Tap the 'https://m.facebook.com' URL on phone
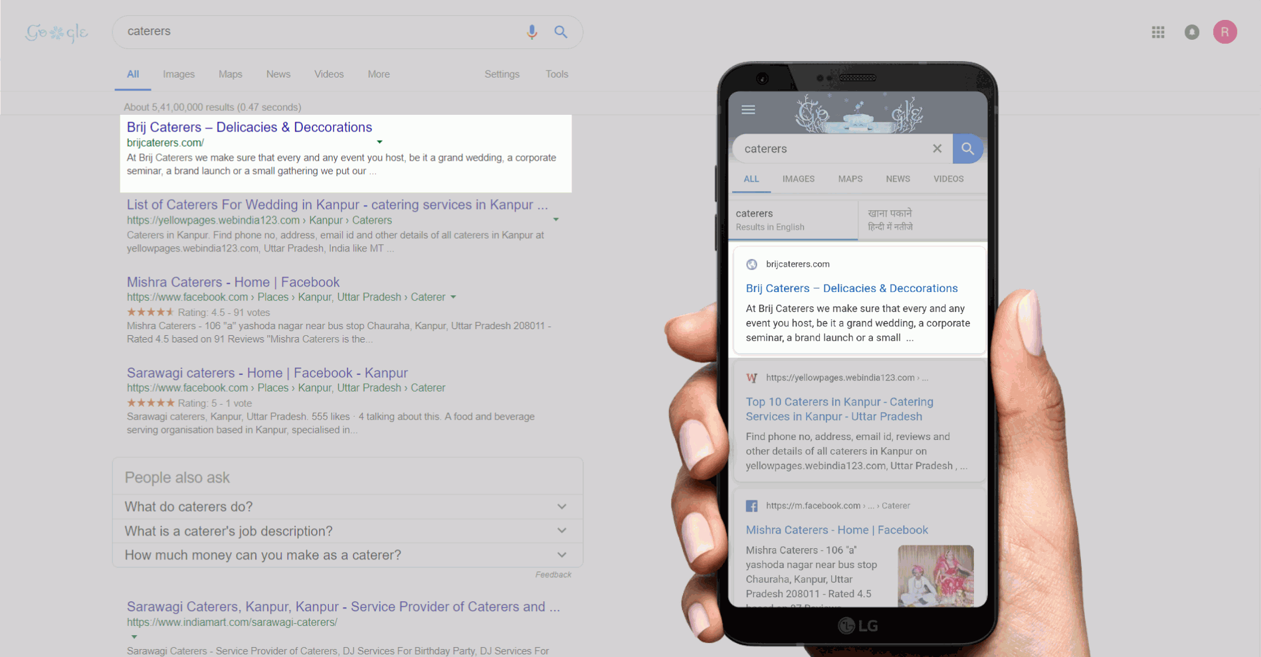Screen dimensions: 1261x657 (x=813, y=506)
